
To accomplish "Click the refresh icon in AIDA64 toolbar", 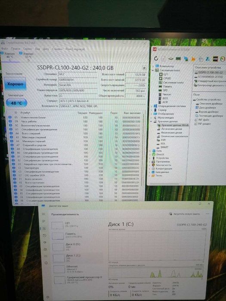I will point(156,58).
